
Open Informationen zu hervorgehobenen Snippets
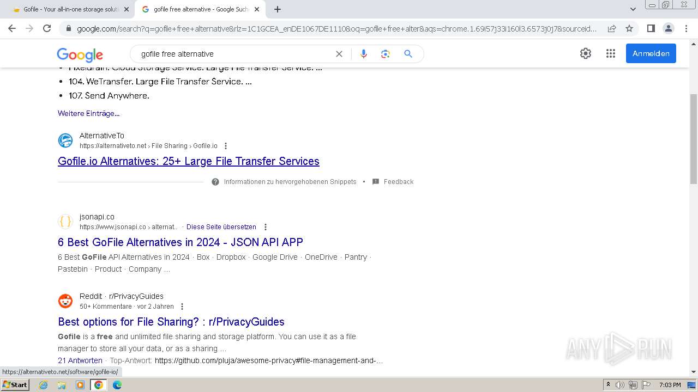290,182
